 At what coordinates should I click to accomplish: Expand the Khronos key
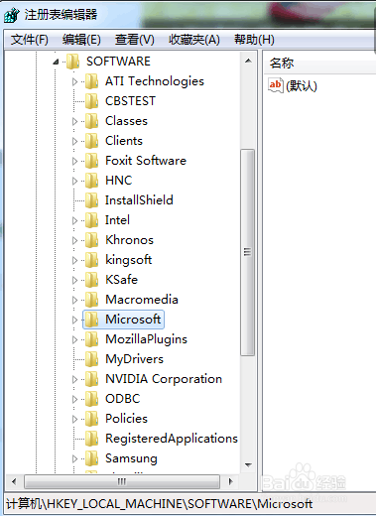coord(74,240)
